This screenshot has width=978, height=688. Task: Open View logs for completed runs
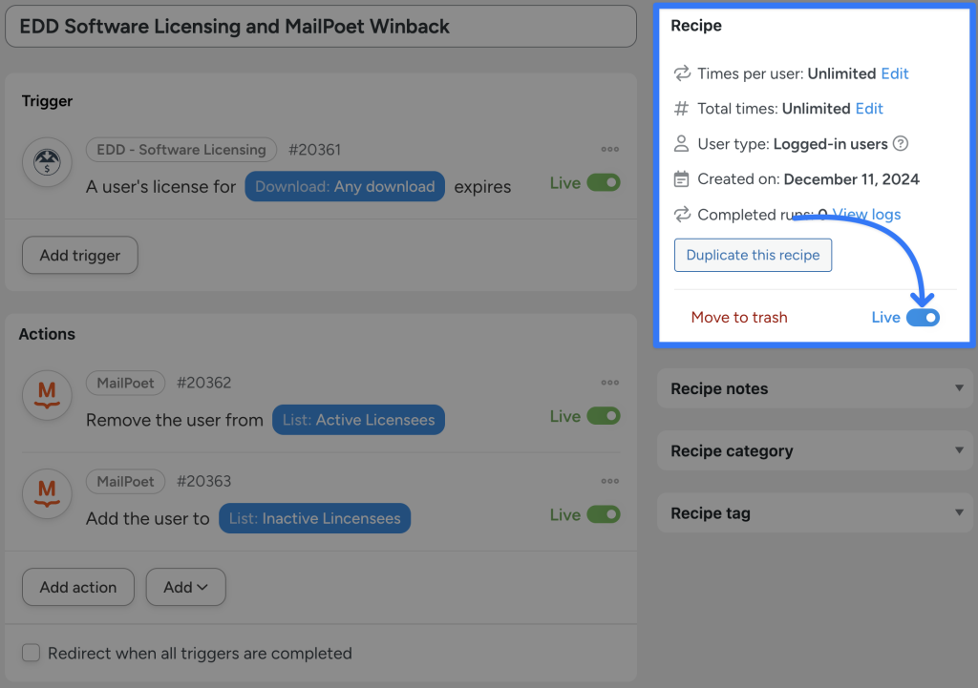[865, 214]
